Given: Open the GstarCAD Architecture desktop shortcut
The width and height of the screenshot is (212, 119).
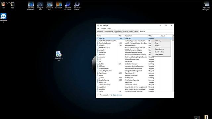Looking at the screenshot, I should click(x=31, y=6).
